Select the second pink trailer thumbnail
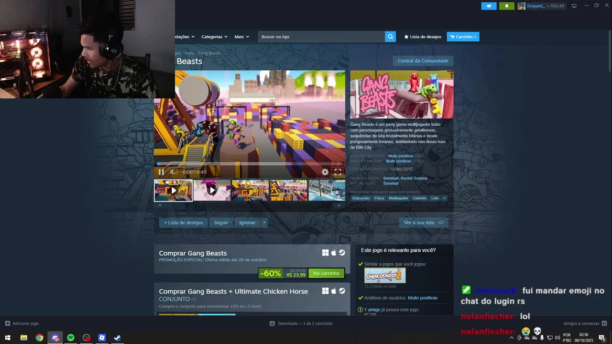 click(x=212, y=190)
